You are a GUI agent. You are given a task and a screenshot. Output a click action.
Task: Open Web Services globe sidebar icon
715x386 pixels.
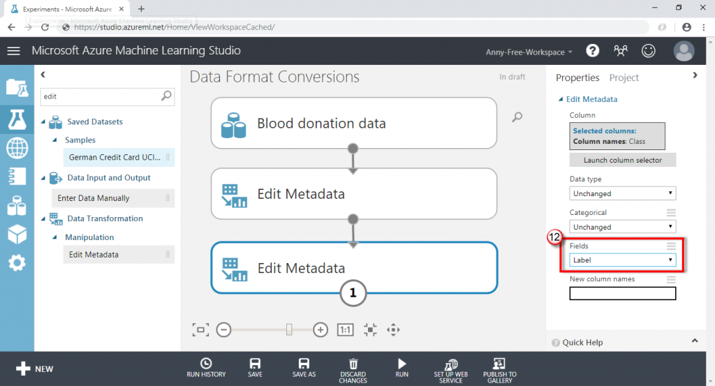coord(17,148)
